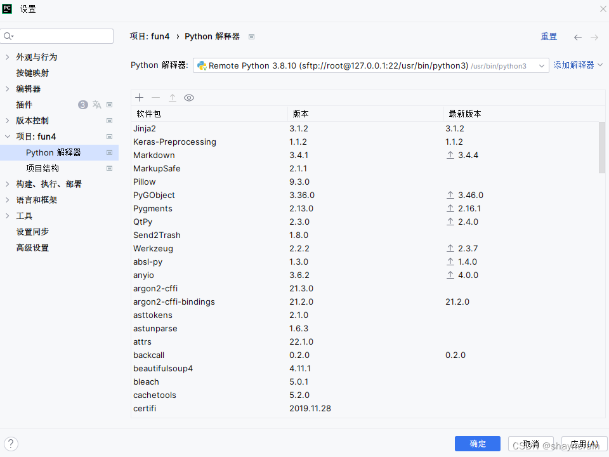
Task: Click the 重置 link
Action: (549, 36)
